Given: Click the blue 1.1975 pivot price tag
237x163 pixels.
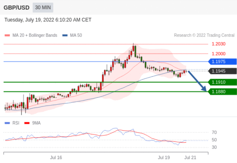Looking at the screenshot, I should point(222,62).
